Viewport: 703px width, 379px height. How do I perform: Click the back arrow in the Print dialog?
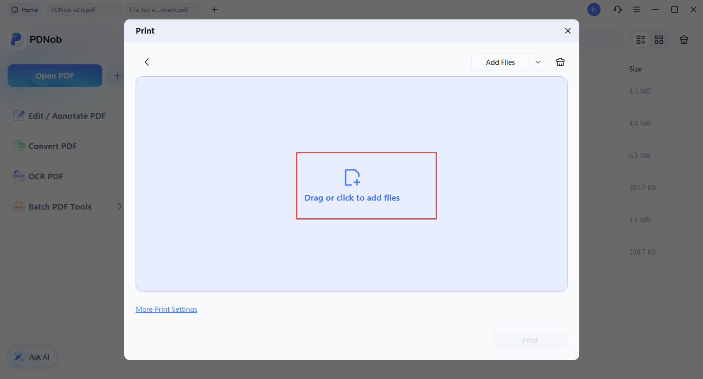tap(146, 62)
